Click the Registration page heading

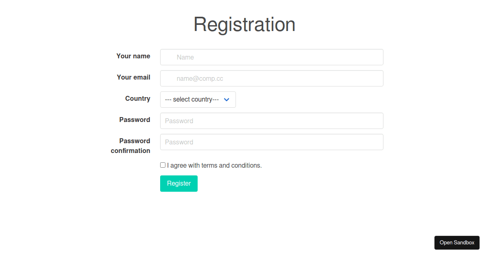click(x=244, y=24)
